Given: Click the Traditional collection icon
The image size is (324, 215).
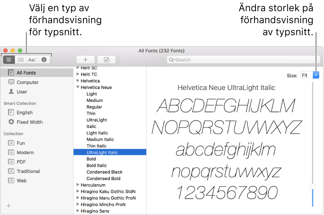Looking at the screenshot, I should point(11,171).
